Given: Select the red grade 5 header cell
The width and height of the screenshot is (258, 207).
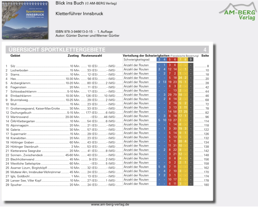Looking at the screenshot, I should coord(170,60).
